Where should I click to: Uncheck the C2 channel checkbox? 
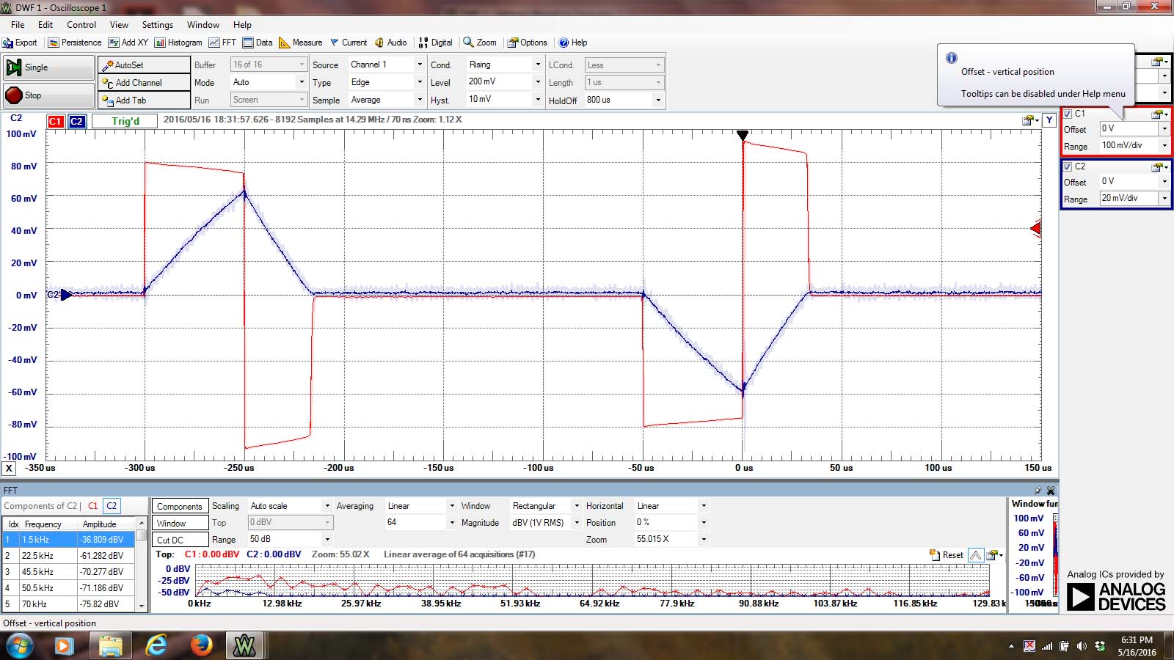(x=1068, y=166)
